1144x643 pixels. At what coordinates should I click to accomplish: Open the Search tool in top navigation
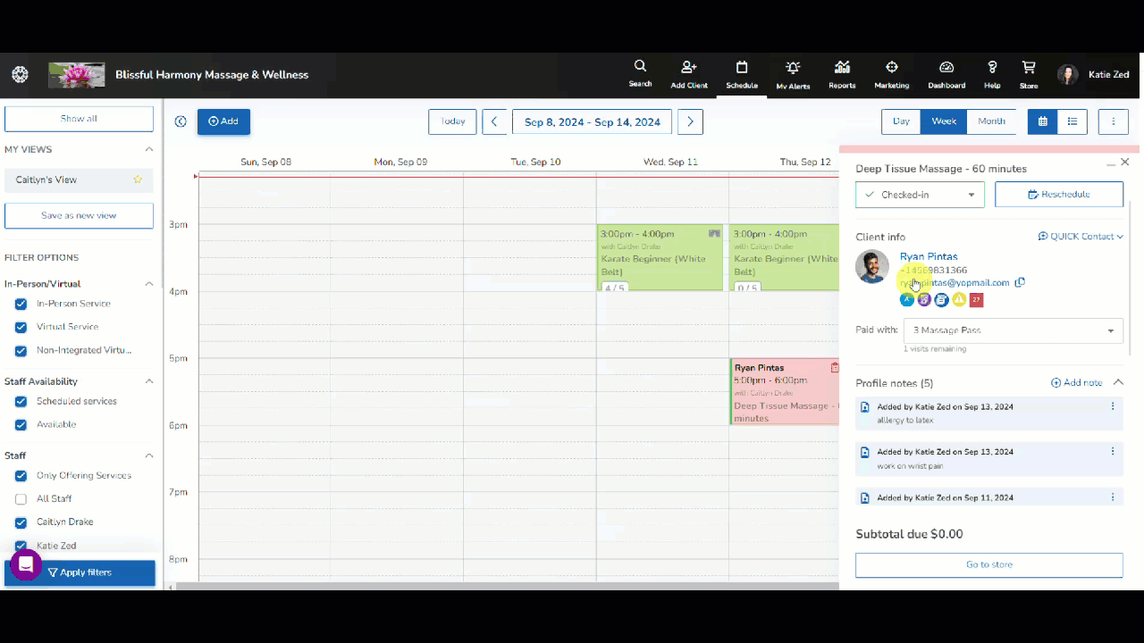pyautogui.click(x=640, y=73)
